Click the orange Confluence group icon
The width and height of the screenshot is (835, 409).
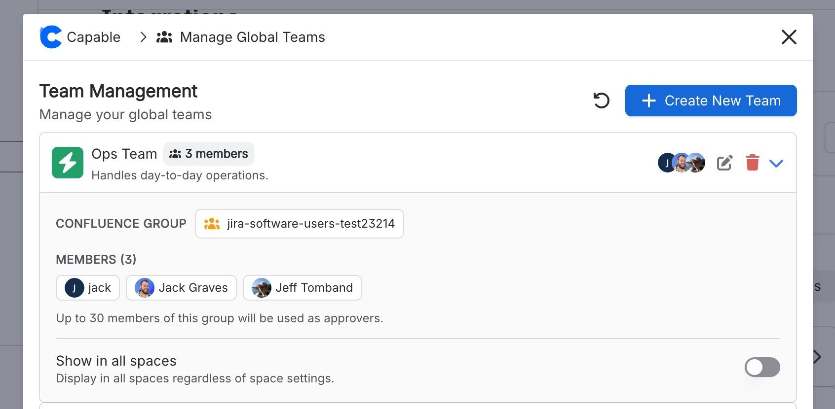click(x=212, y=224)
